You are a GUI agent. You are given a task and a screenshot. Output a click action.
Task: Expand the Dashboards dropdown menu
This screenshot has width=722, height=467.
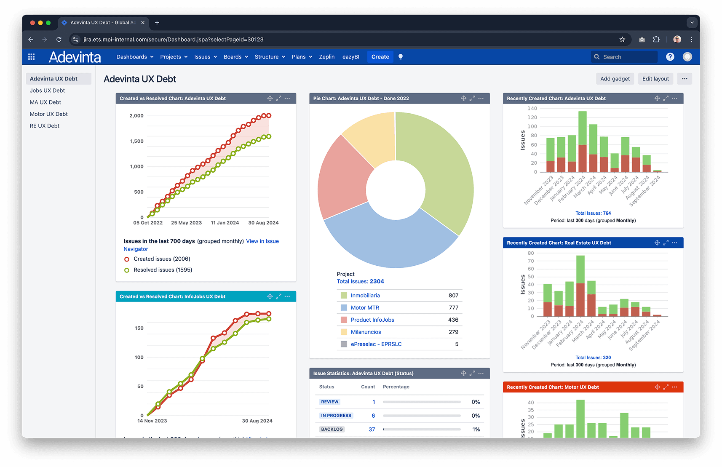(135, 57)
